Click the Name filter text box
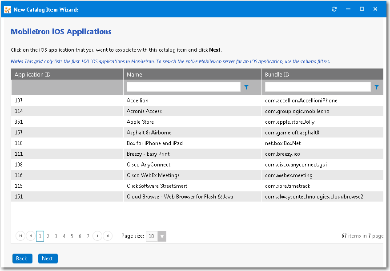 click(183, 87)
